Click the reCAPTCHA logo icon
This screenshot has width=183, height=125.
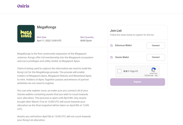154,70
